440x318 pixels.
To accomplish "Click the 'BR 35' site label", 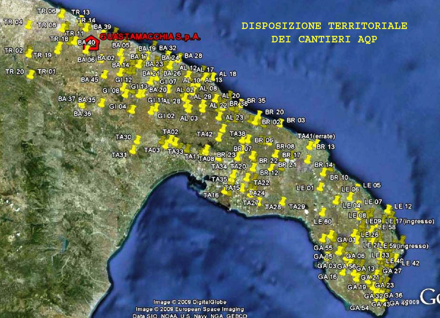I will pyautogui.click(x=256, y=100).
